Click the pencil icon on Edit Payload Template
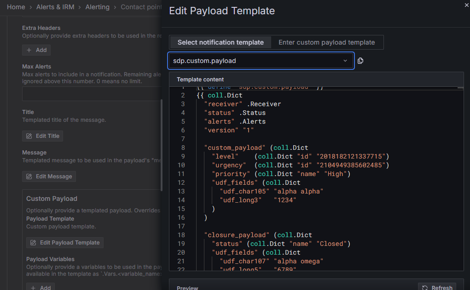 (x=33, y=242)
